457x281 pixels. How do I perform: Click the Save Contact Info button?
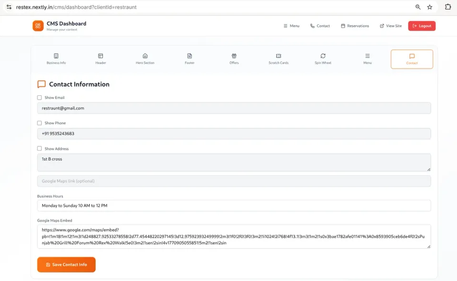pyautogui.click(x=66, y=264)
